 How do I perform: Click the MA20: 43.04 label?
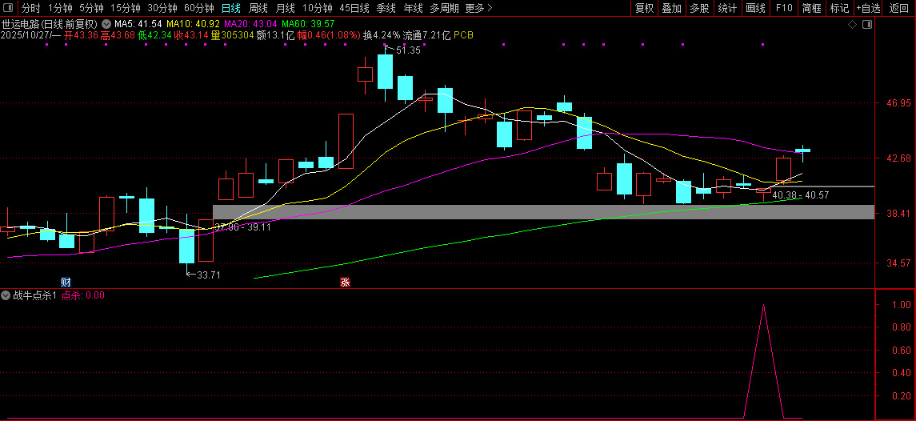(250, 25)
